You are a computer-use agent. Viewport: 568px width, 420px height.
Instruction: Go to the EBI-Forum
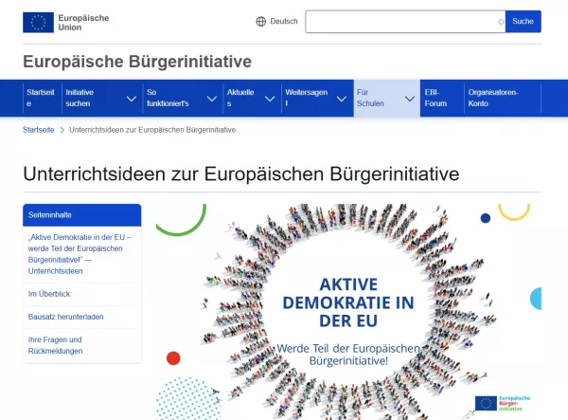[x=435, y=98]
